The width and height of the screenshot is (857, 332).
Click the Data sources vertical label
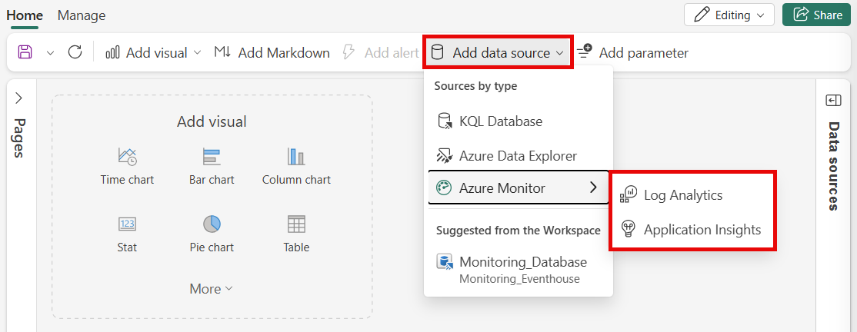click(x=833, y=166)
